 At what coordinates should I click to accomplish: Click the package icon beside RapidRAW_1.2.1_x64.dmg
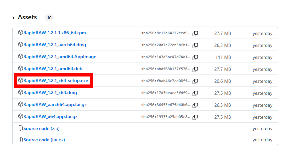[x=20, y=92]
